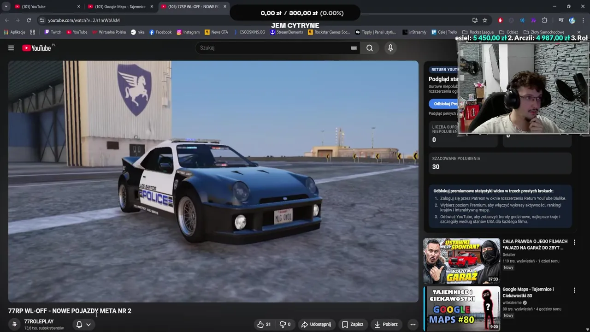Start voice search with microphone icon
This screenshot has width=590, height=332.
390,48
